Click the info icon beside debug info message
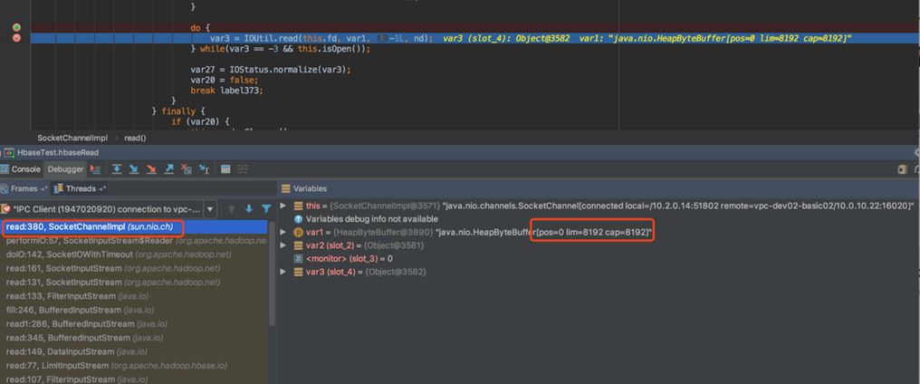Viewport: 920px width, 384px height. tap(298, 219)
